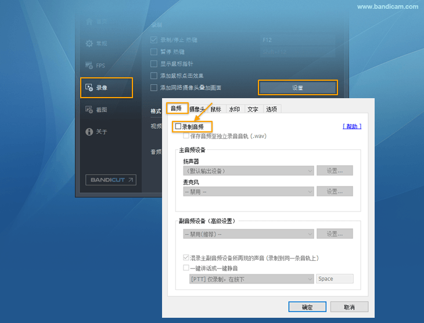Switch to the Text (文字) tab

point(253,109)
